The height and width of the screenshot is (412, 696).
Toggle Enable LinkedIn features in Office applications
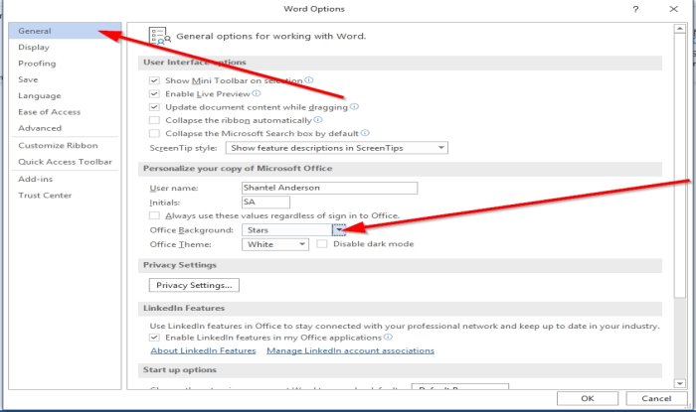click(154, 338)
